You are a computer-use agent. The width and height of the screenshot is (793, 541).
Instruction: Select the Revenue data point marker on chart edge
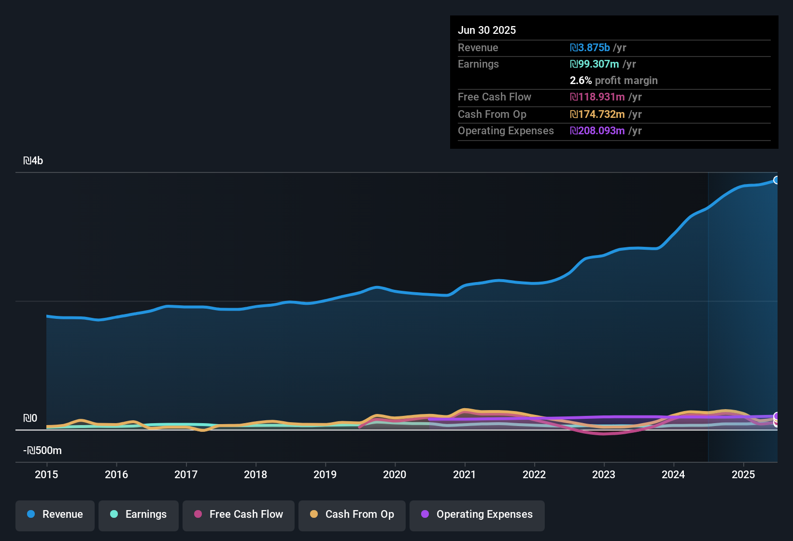click(777, 180)
